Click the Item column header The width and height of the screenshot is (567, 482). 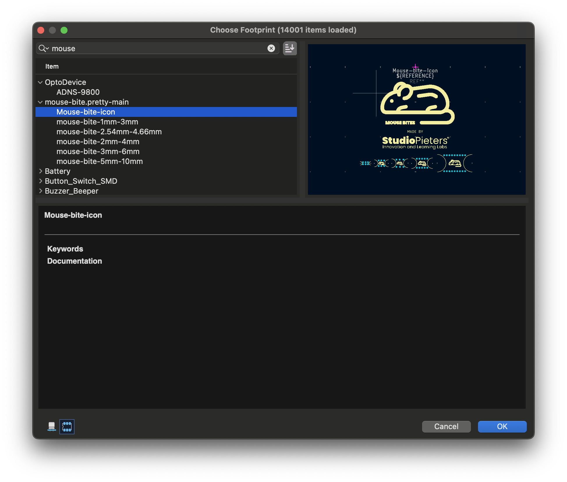click(166, 66)
